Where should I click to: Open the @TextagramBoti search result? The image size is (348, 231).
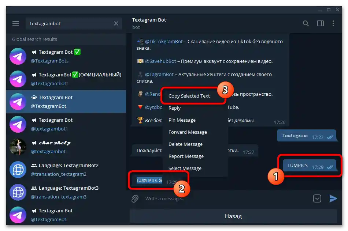[x=66, y=215]
